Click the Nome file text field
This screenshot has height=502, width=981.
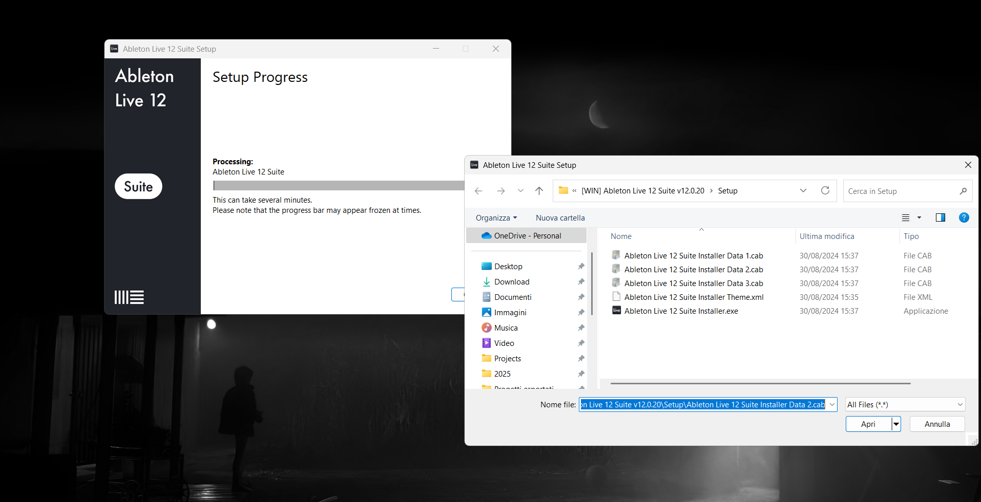tap(702, 404)
